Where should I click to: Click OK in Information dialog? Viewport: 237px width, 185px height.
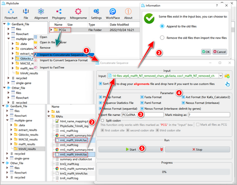click(206, 52)
